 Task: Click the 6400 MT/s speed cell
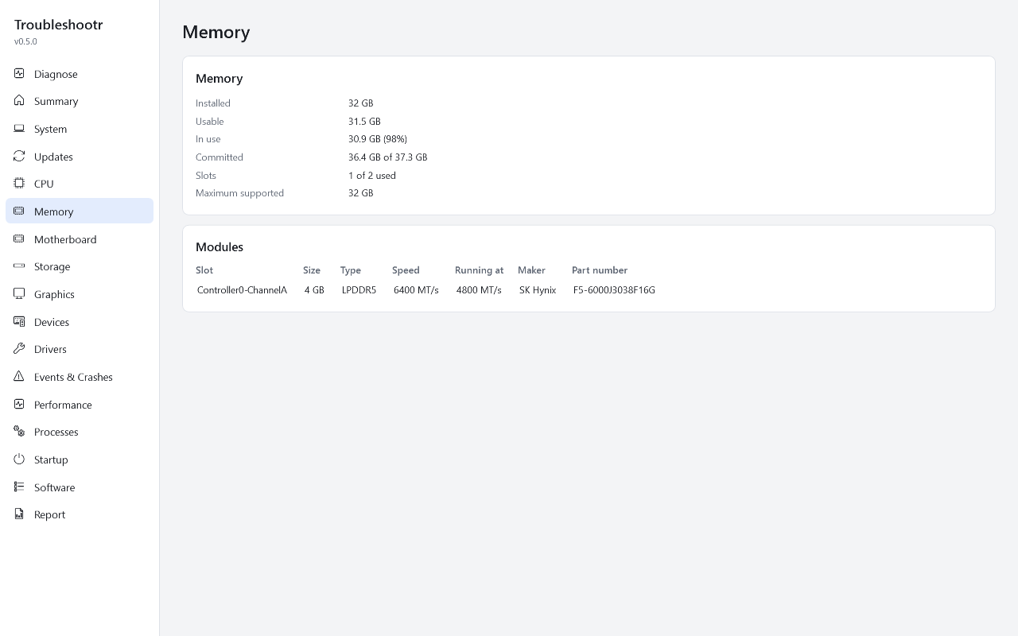tap(416, 290)
